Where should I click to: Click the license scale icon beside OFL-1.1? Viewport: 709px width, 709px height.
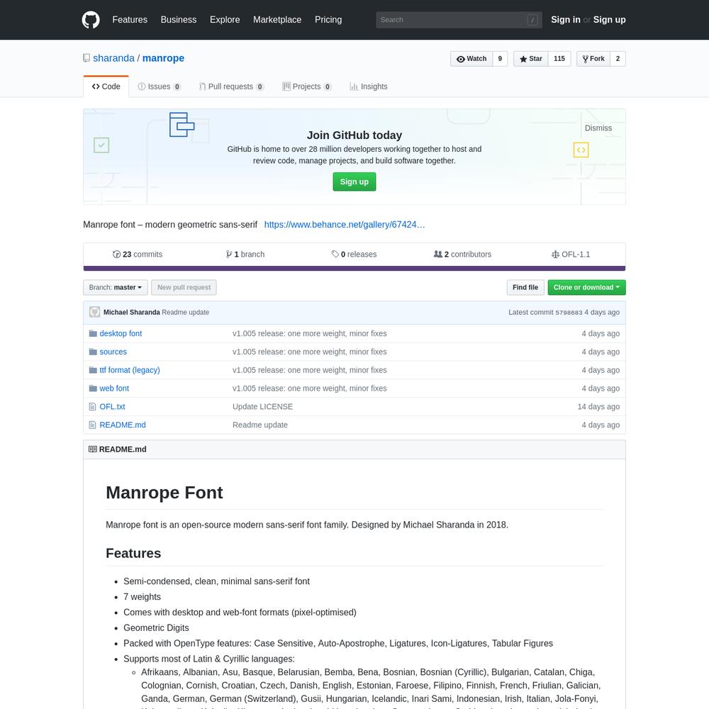(555, 255)
